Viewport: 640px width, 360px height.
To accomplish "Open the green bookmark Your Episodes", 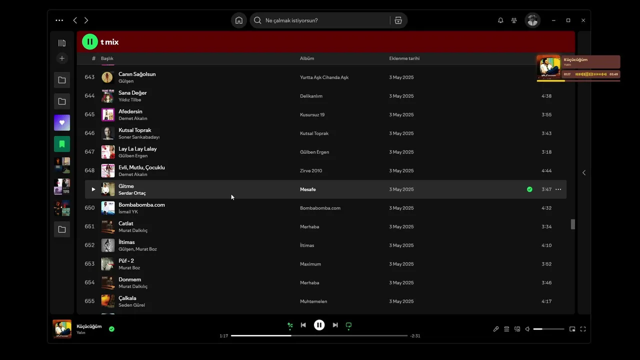I will pos(62,144).
